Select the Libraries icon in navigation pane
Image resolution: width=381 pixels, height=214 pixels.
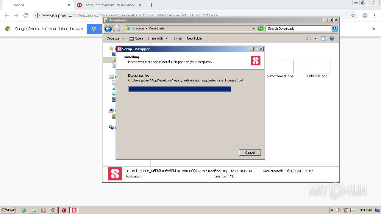pyautogui.click(x=111, y=77)
